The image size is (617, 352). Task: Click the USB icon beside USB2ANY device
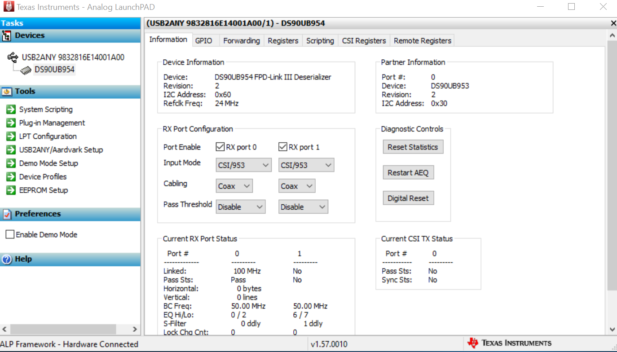[x=13, y=57]
